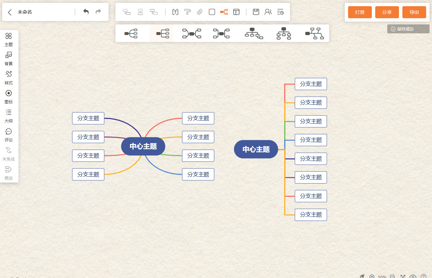The image size is (432, 278).
Task: Fit map to screen with expand arrows
Action: click(403, 276)
